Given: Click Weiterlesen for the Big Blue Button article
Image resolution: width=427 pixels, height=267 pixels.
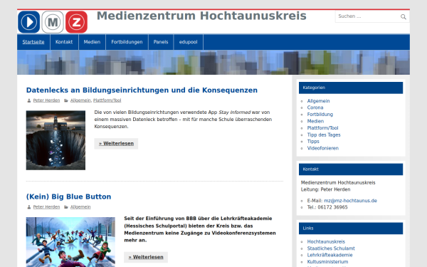Looking at the screenshot, I should (146, 257).
